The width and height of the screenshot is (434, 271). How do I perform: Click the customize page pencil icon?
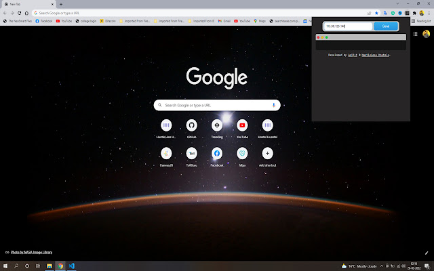point(426,252)
